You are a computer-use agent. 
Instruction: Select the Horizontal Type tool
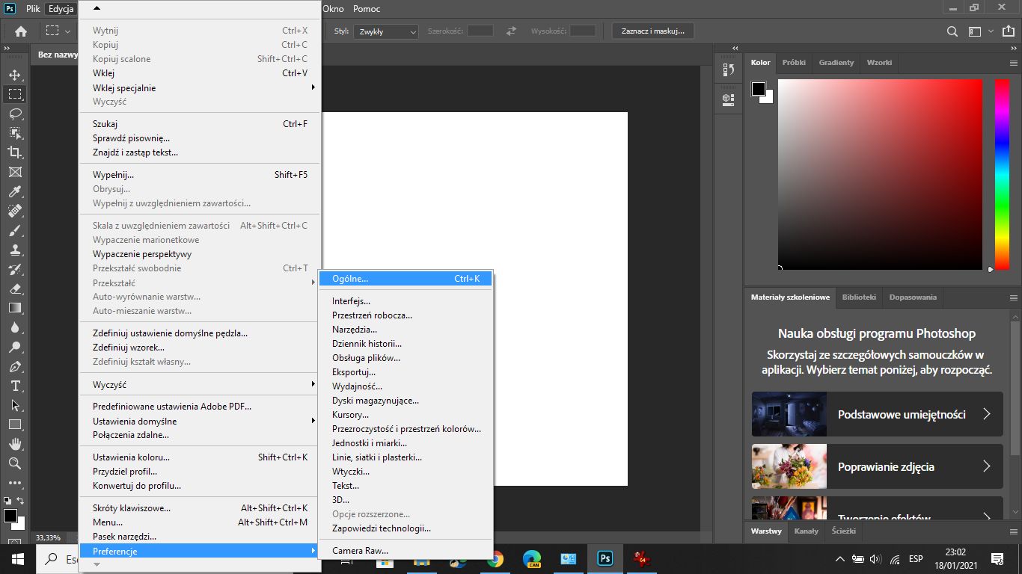[14, 386]
